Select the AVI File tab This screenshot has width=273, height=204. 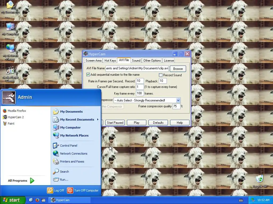click(x=124, y=60)
